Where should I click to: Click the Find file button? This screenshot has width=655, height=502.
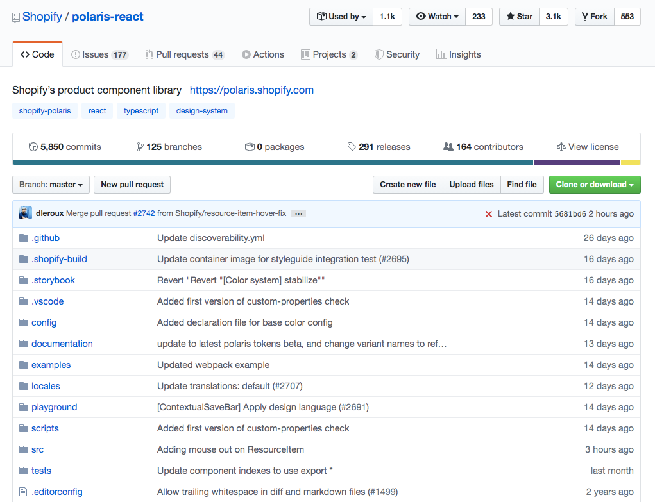522,185
